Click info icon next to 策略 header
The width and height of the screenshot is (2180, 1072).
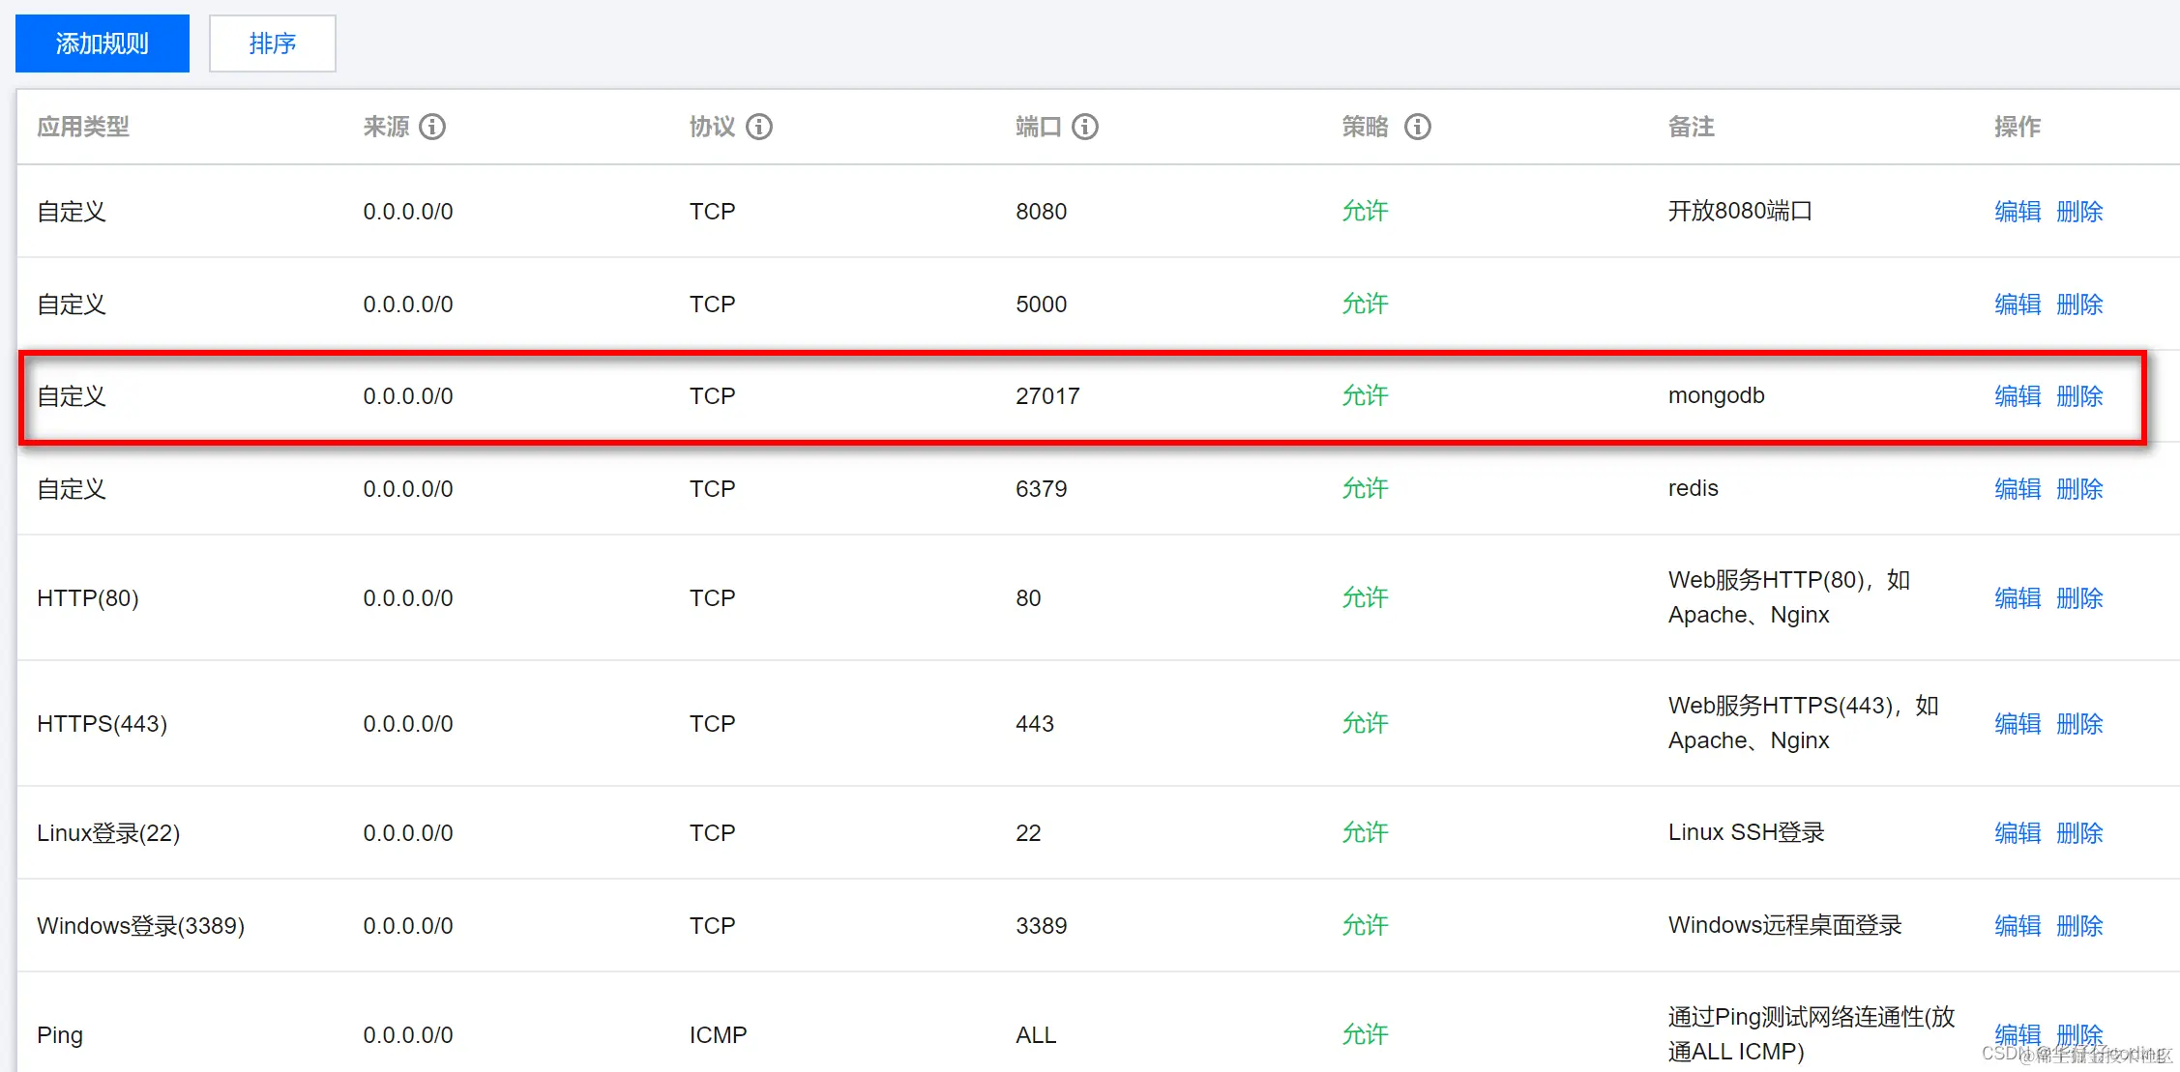click(1417, 127)
